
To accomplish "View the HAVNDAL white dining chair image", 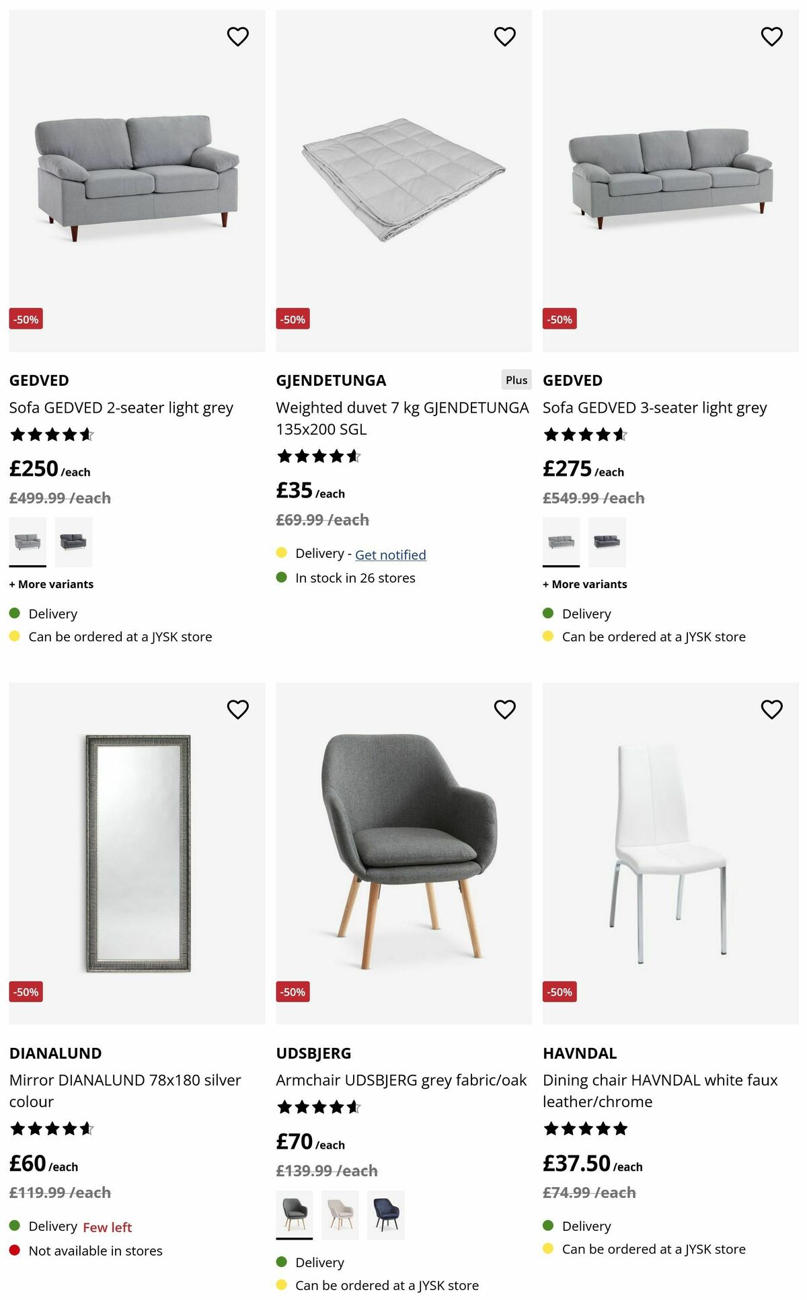I will [x=670, y=852].
